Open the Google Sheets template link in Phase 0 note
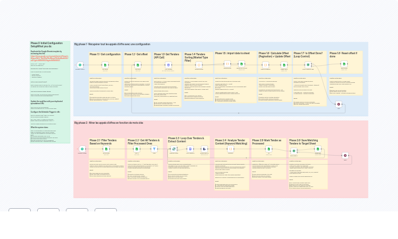Screen dimensions: 398x239 point(48,57)
